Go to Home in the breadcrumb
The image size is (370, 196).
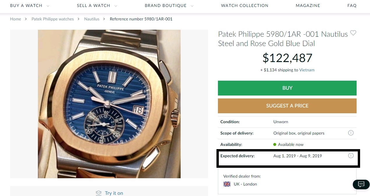point(15,19)
